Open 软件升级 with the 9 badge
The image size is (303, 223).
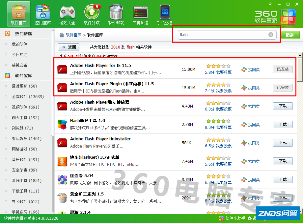92,14
